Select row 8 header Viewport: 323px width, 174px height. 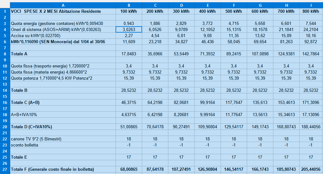pos(5,54)
